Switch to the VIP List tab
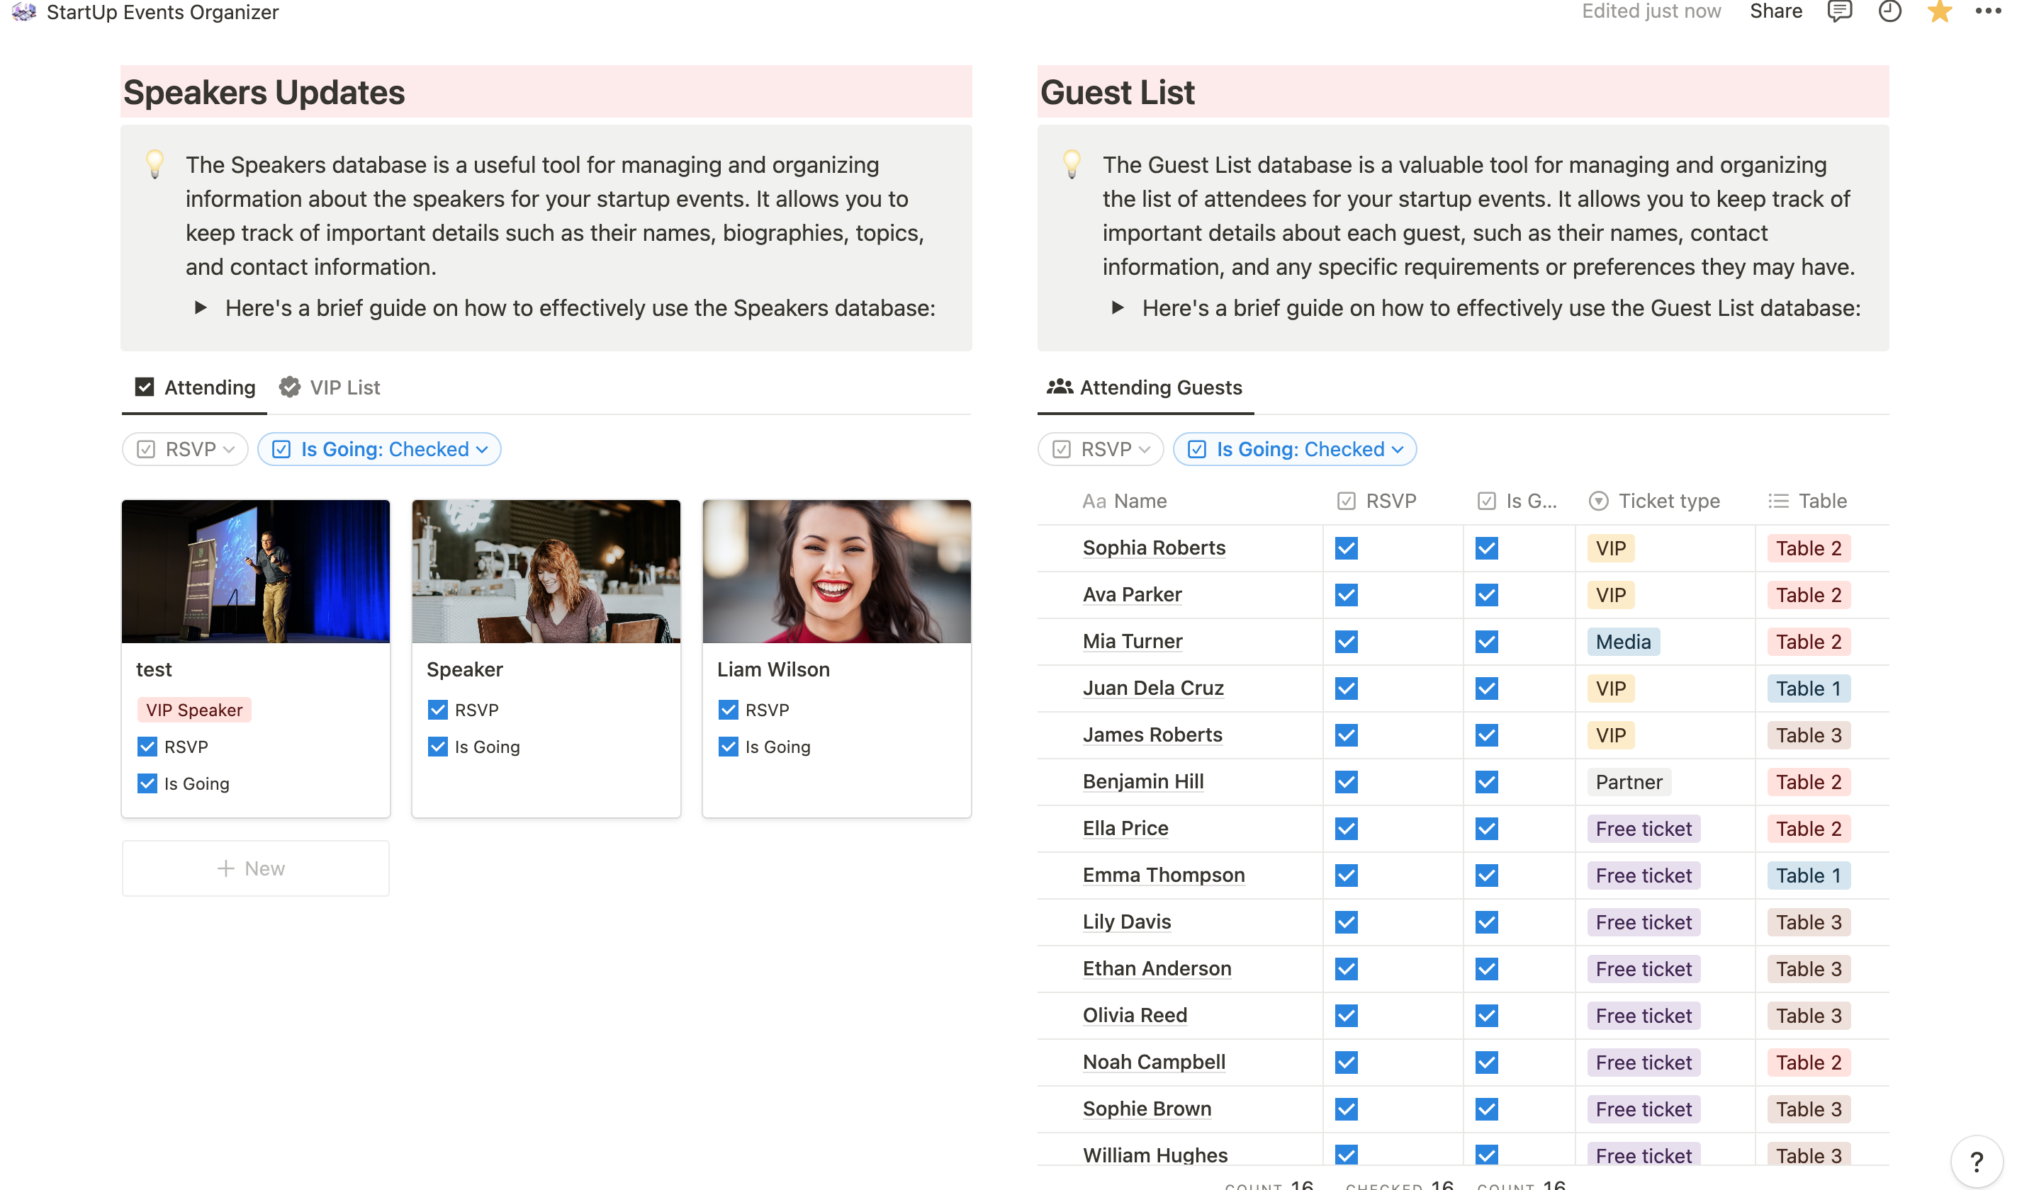This screenshot has width=2017, height=1190. pyautogui.click(x=330, y=387)
